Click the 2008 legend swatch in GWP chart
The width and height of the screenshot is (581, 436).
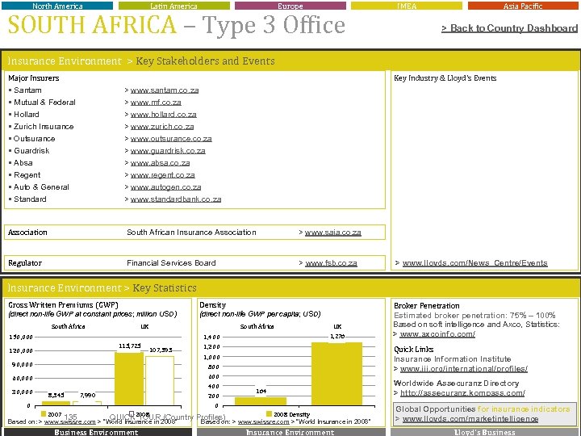pyautogui.click(x=132, y=413)
